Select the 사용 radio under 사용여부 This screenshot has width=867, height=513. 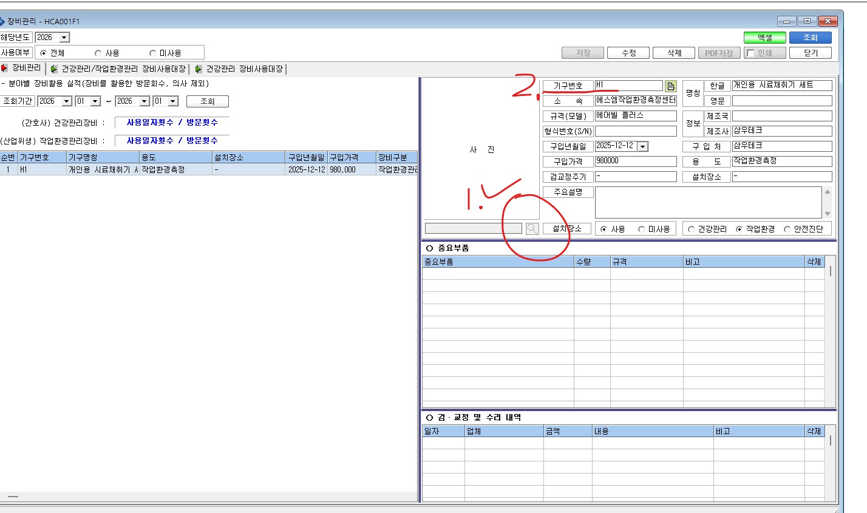(98, 53)
